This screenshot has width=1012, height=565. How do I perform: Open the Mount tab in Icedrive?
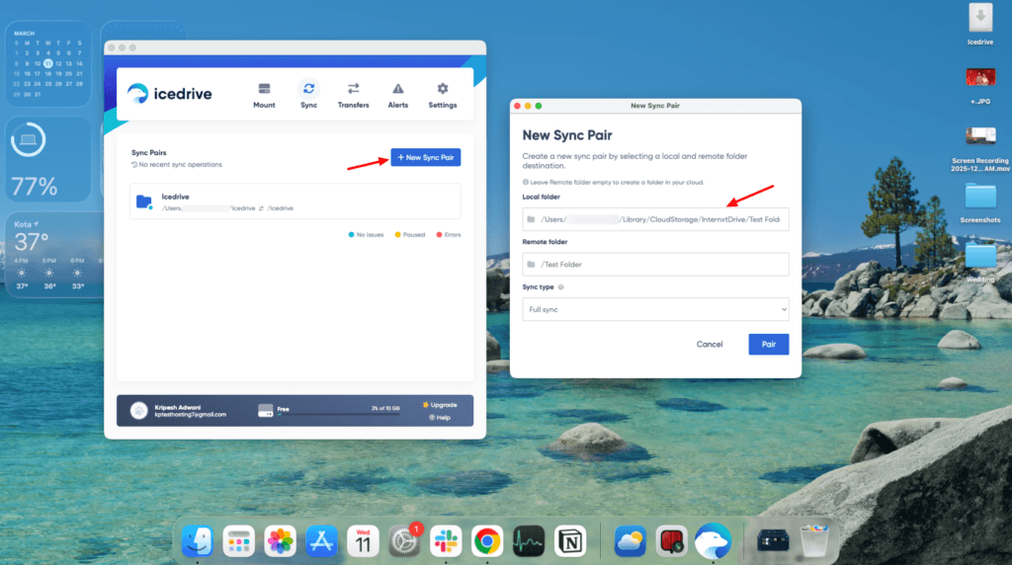tap(264, 96)
